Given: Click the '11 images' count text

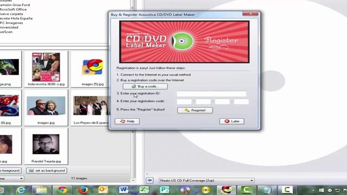Looking at the screenshot, I should click(79, 178).
